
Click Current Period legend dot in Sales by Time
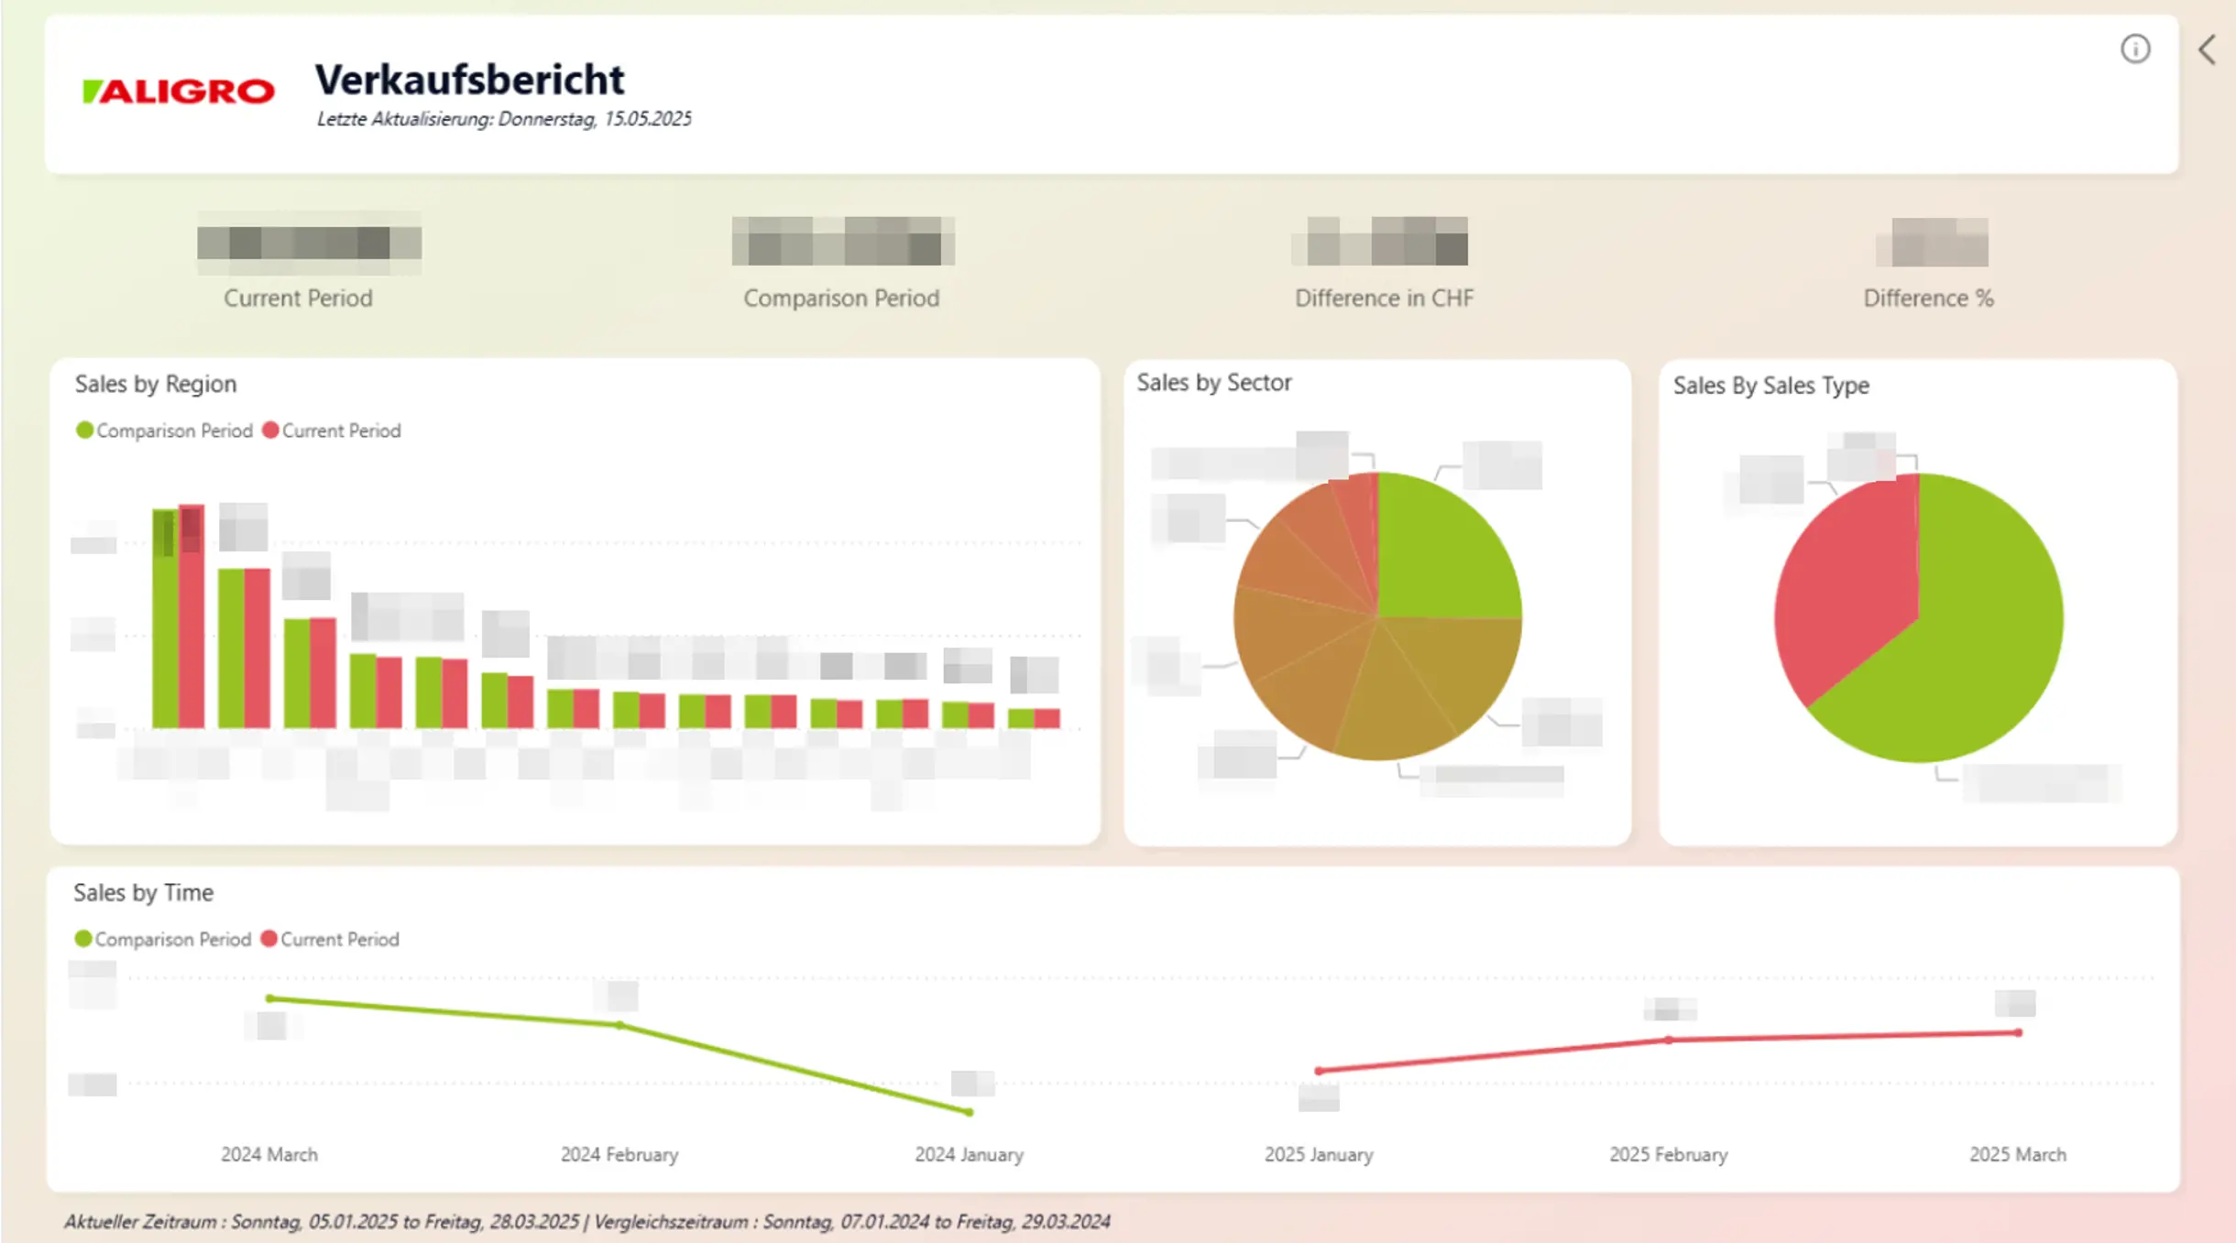point(269,939)
